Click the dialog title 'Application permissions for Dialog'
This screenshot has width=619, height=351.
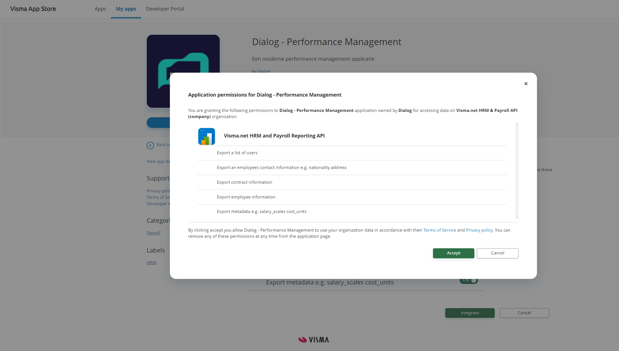(265, 95)
